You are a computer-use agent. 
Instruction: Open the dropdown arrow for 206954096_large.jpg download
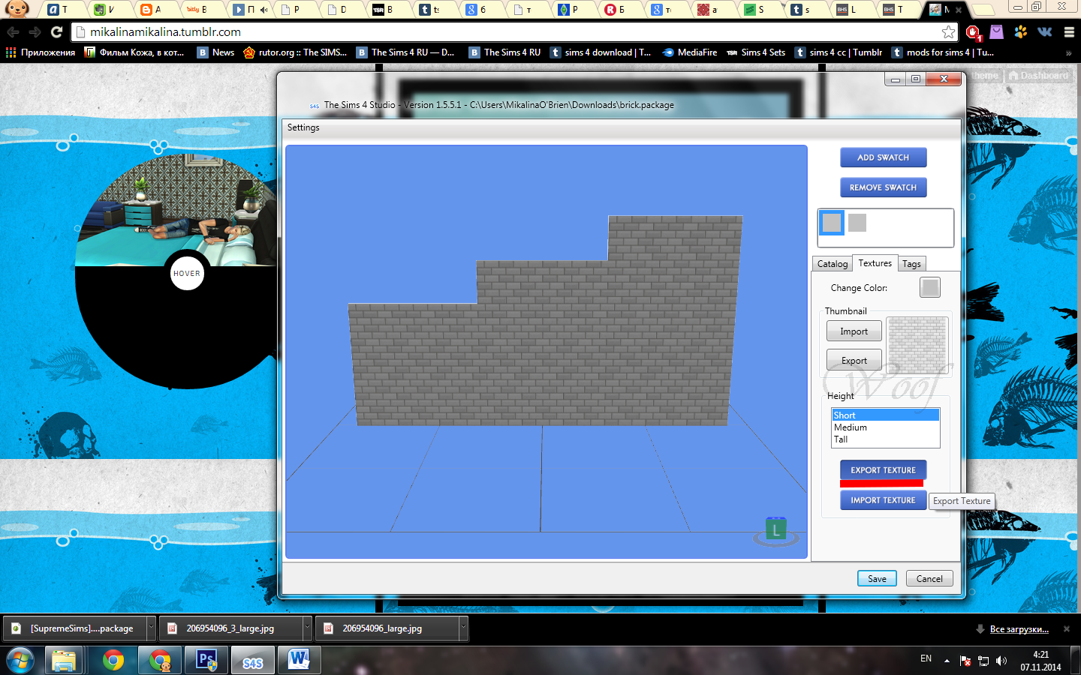click(x=463, y=628)
